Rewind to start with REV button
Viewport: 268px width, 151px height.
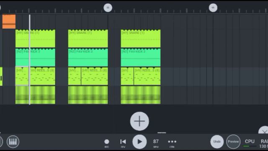pos(123,143)
